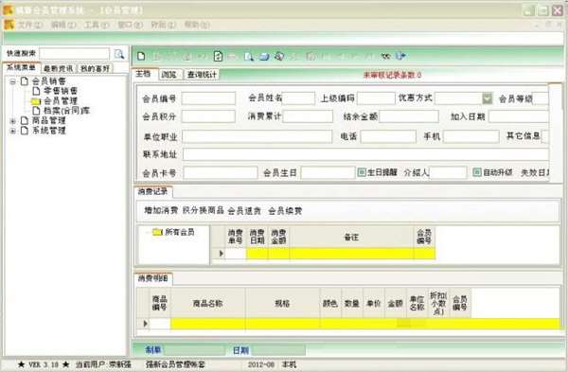This screenshot has height=372, width=568.
Task: Click the 会员续费 link
Action: click(285, 211)
